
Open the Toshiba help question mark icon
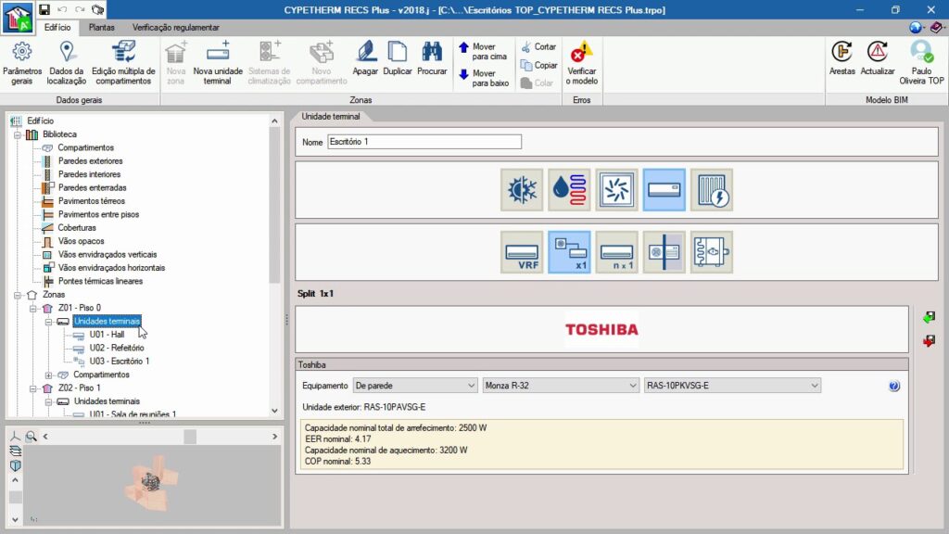(x=894, y=386)
